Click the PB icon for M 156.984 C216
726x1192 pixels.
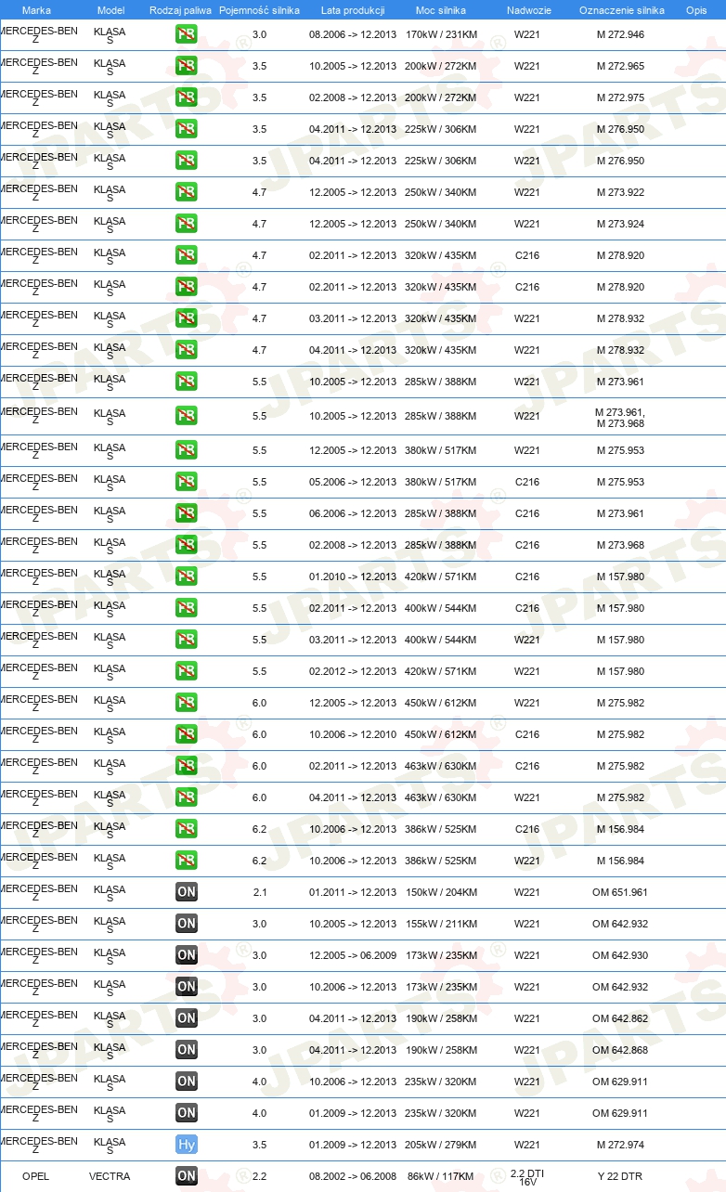click(x=187, y=829)
